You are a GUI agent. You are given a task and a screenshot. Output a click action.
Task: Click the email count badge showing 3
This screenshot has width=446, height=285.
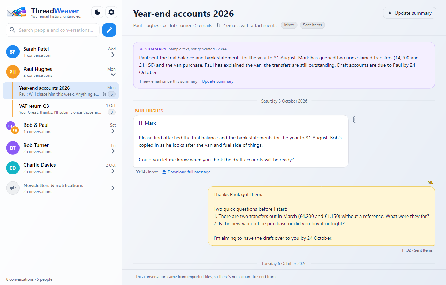pos(111,112)
